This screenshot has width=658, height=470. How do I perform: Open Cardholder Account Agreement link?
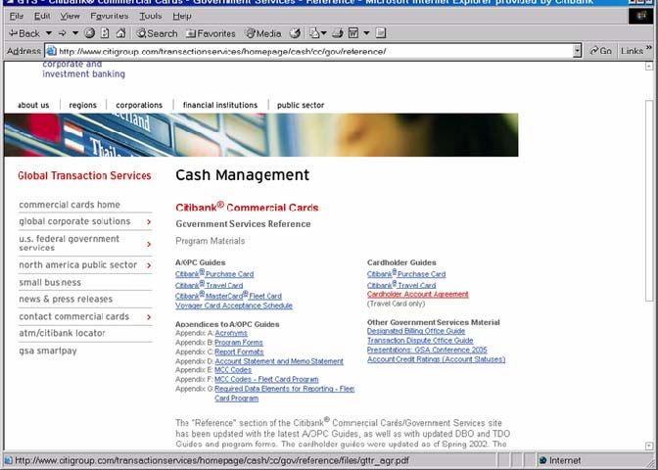coord(417,294)
